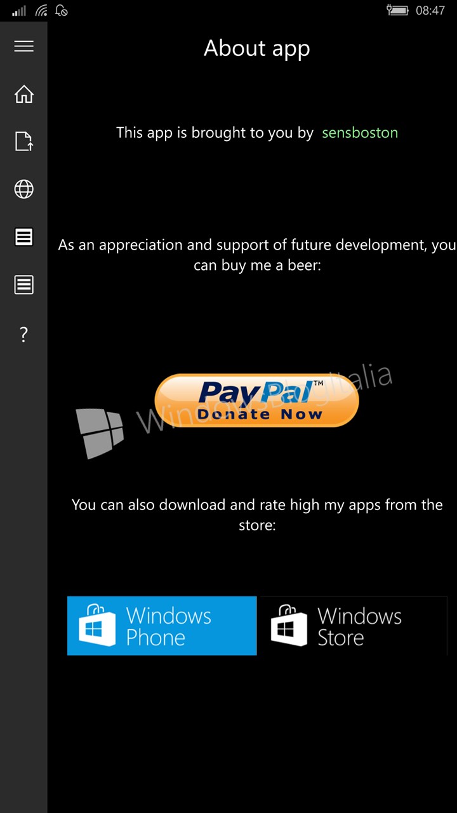Open the globe web icon

(23, 189)
